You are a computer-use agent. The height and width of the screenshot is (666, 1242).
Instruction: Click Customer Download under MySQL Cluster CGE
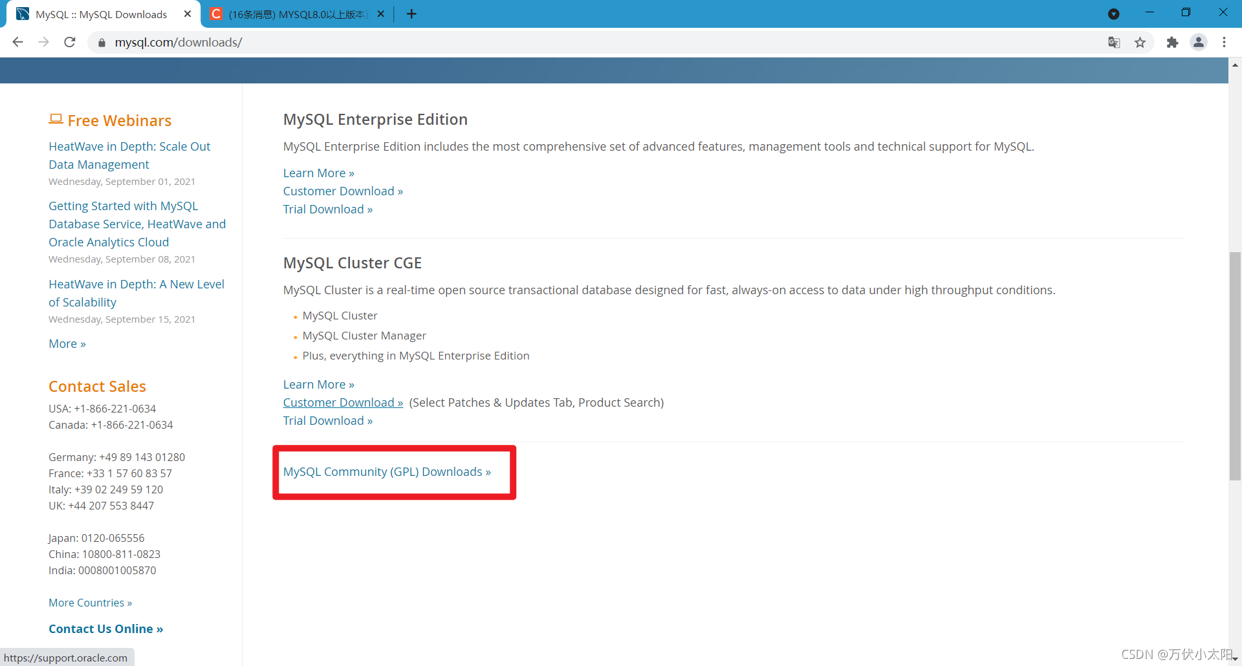(343, 403)
